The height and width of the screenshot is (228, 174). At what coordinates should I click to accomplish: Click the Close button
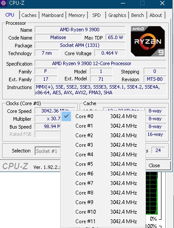pyautogui.click(x=158, y=165)
